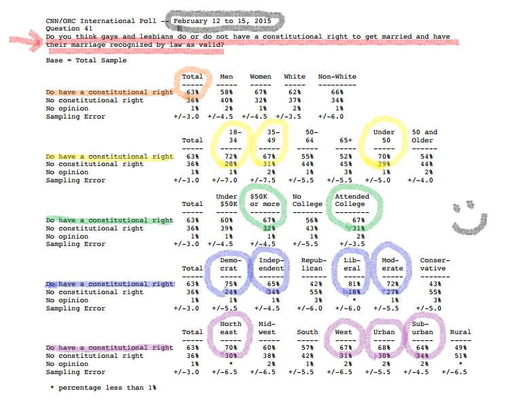Image resolution: width=516 pixels, height=408 pixels.
Task: Select the "50 and Older" column header
Action: 424,136
